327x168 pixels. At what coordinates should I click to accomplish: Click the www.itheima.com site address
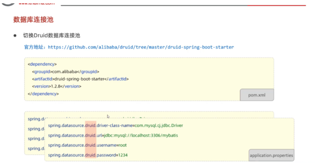pyautogui.click(x=36, y=3)
